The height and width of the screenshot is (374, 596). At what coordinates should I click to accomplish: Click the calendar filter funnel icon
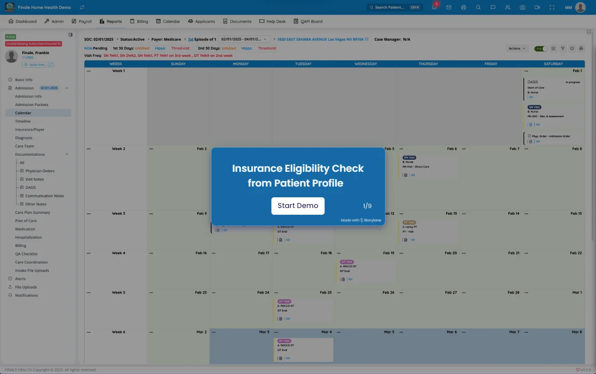(563, 48)
